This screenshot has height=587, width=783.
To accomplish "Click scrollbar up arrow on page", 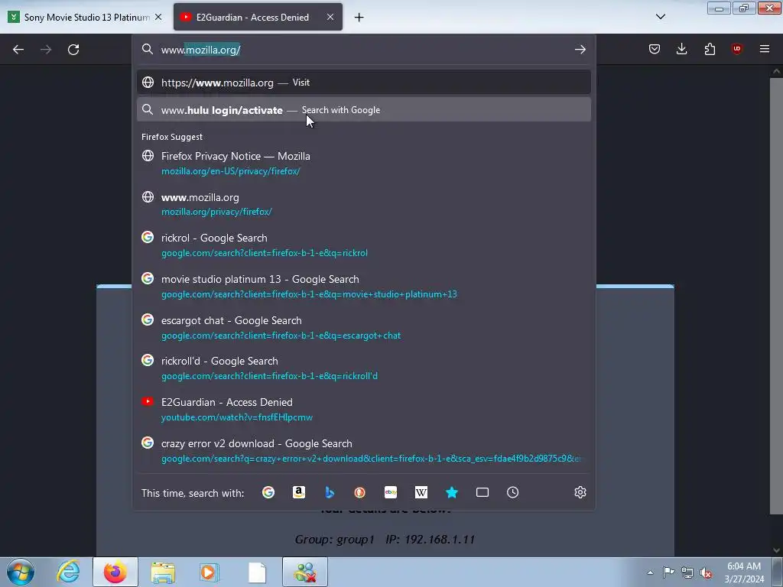I will [x=777, y=71].
